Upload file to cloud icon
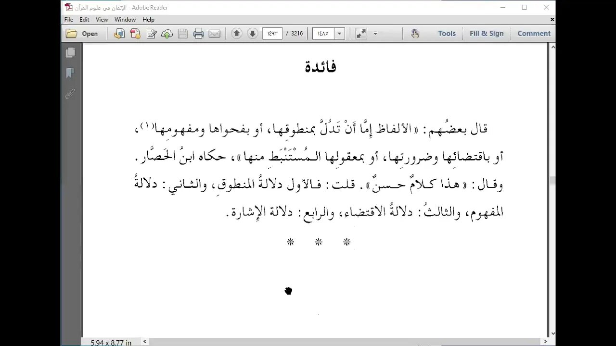The image size is (616, 346). (x=167, y=34)
